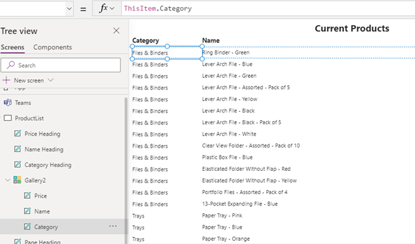Open the Category item ellipsis menu
Viewport: 415px width, 244px height.
[x=113, y=226]
